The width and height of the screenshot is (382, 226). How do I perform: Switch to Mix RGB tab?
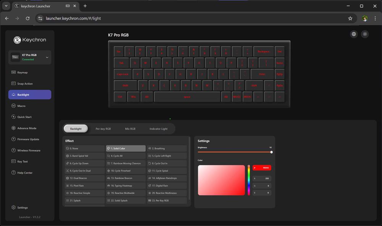click(x=130, y=129)
